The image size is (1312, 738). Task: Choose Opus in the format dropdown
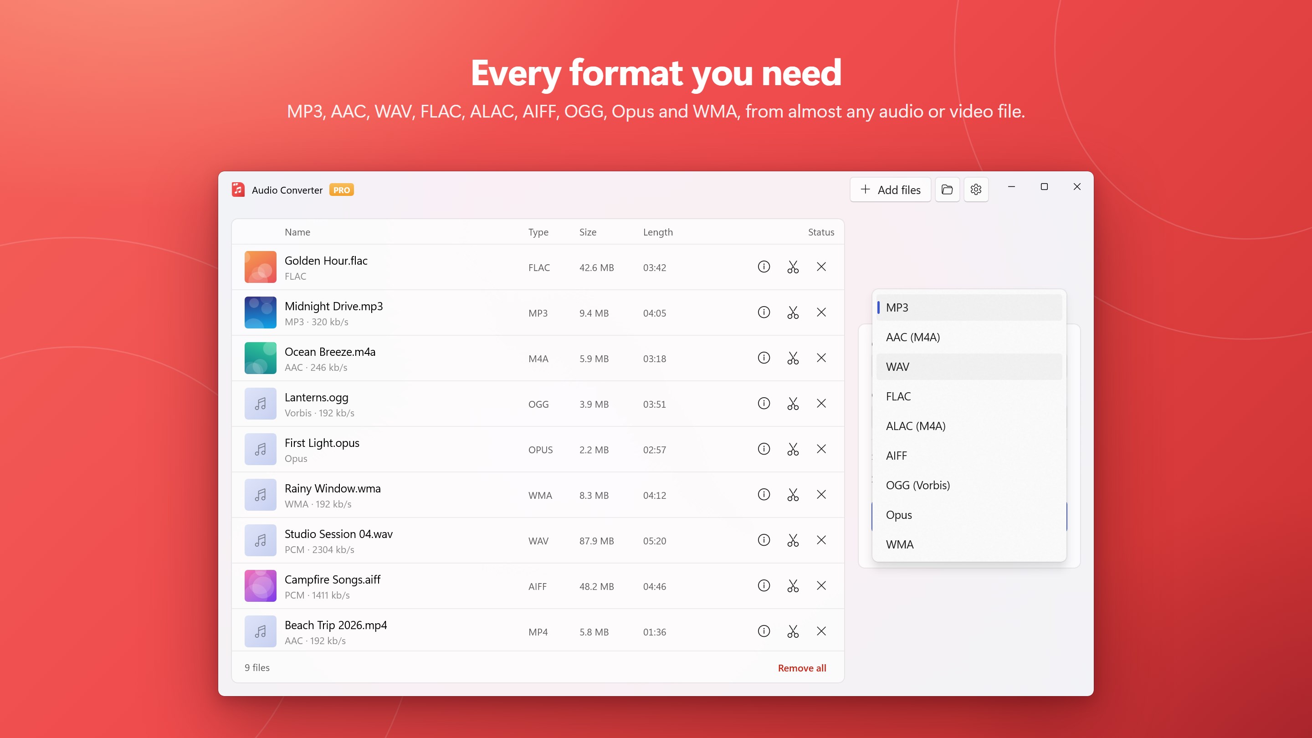(x=969, y=515)
